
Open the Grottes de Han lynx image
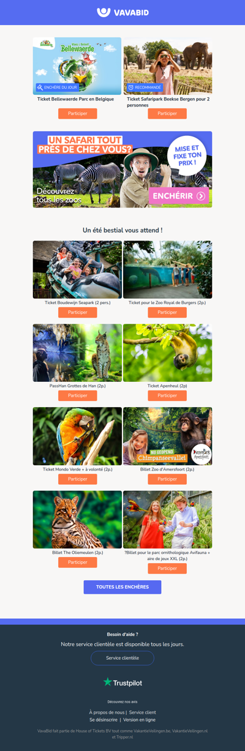77,353
